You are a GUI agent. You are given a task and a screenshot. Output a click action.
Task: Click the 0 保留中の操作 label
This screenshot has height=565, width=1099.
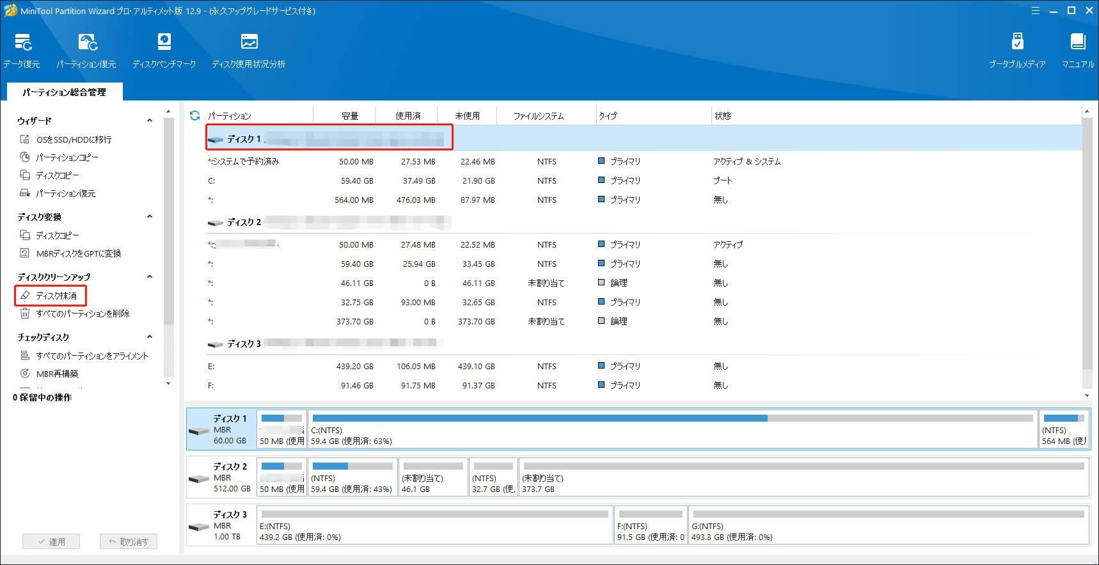pyautogui.click(x=42, y=397)
